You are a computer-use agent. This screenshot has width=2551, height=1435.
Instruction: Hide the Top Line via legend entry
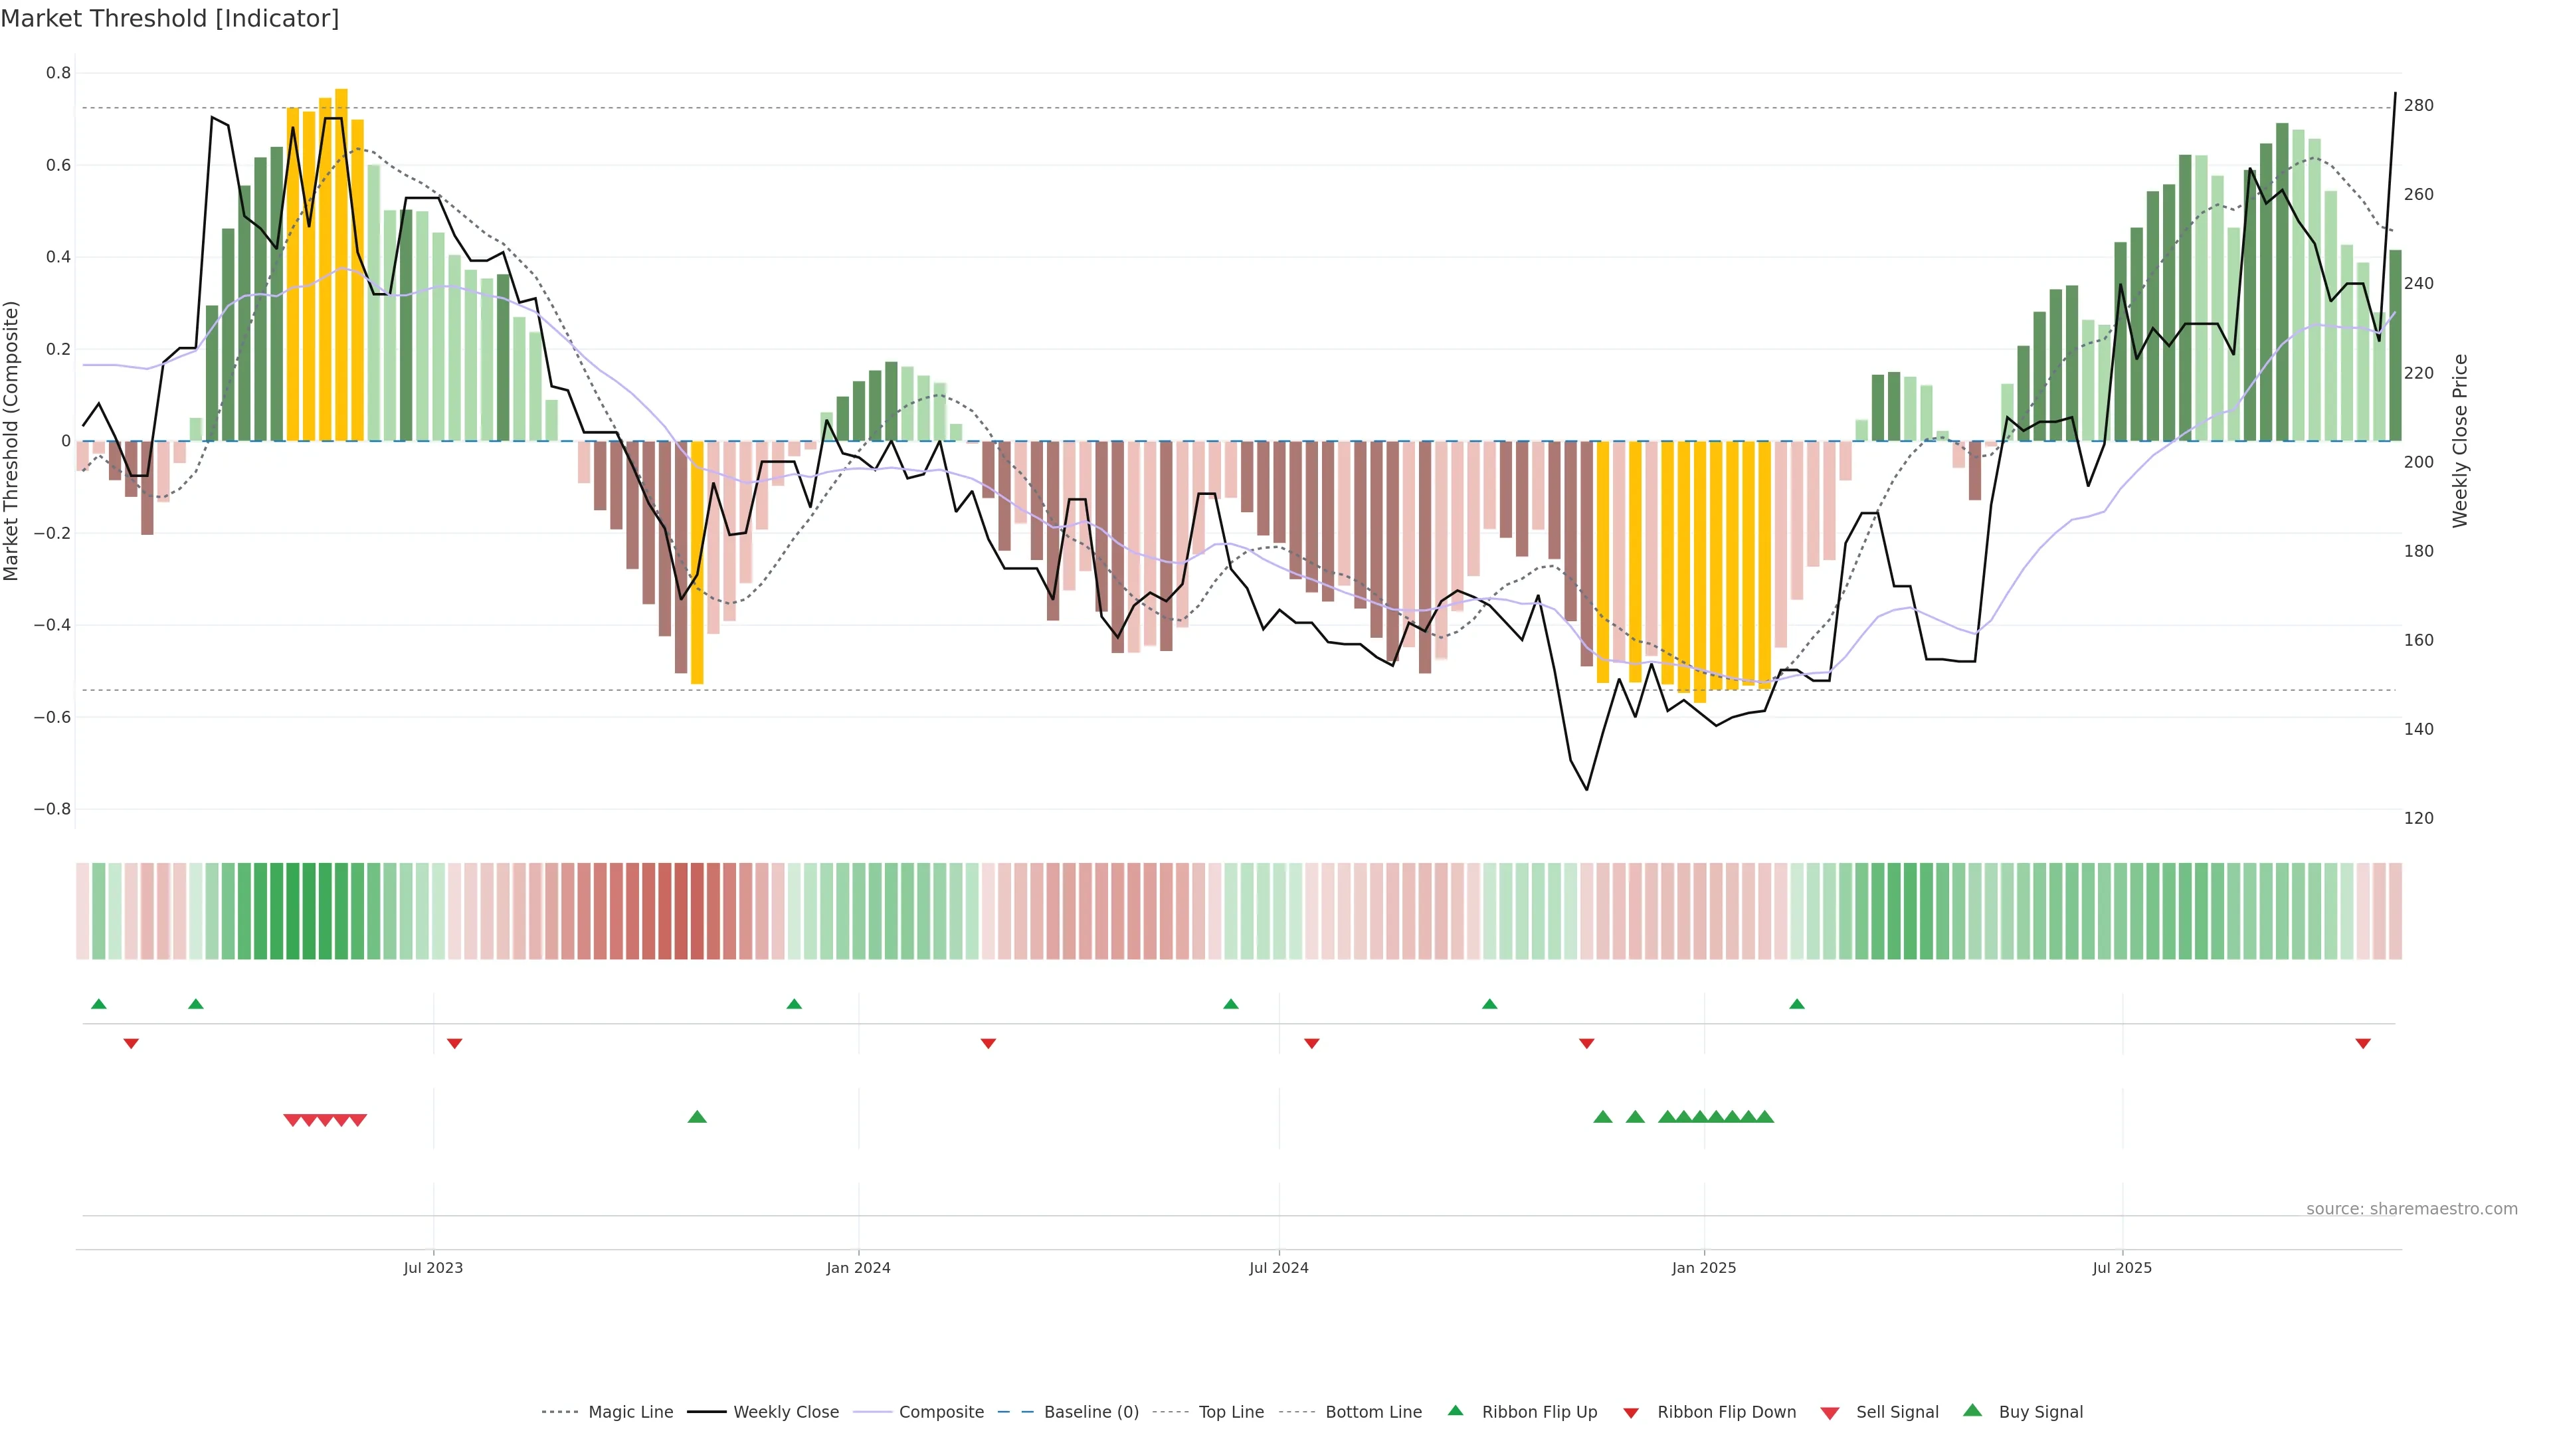(1231, 1412)
